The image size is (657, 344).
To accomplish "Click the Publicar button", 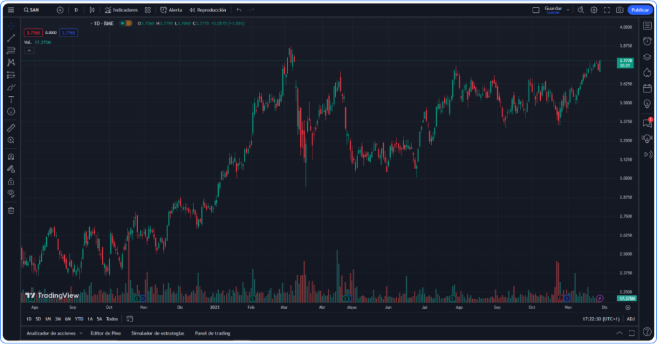I will pos(639,10).
